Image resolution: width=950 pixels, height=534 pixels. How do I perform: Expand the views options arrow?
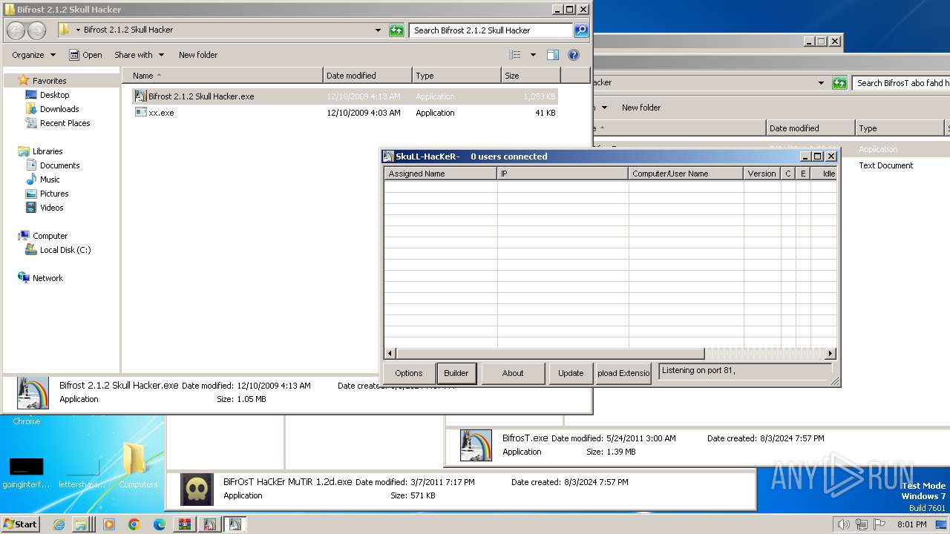532,55
